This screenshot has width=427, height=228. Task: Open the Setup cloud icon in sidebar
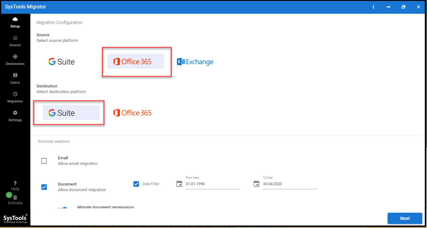[x=15, y=19]
